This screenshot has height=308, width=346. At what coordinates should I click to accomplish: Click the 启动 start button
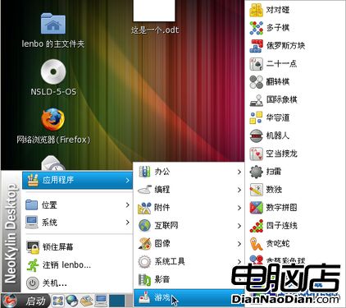(25, 301)
